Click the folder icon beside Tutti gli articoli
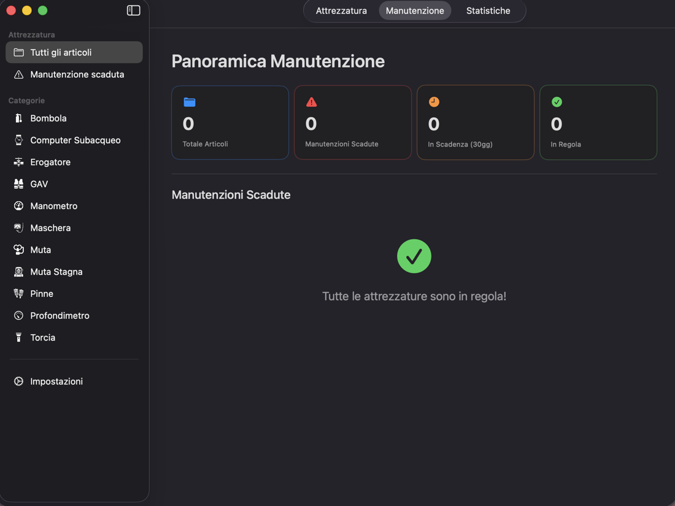This screenshot has height=506, width=675. (18, 53)
